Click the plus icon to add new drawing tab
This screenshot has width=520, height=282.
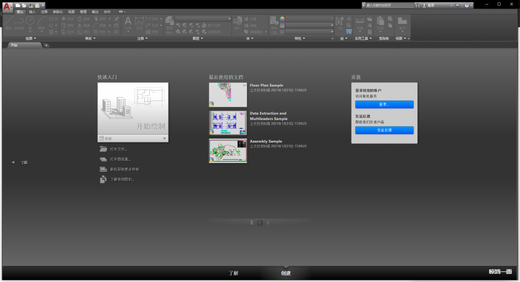pyautogui.click(x=46, y=45)
